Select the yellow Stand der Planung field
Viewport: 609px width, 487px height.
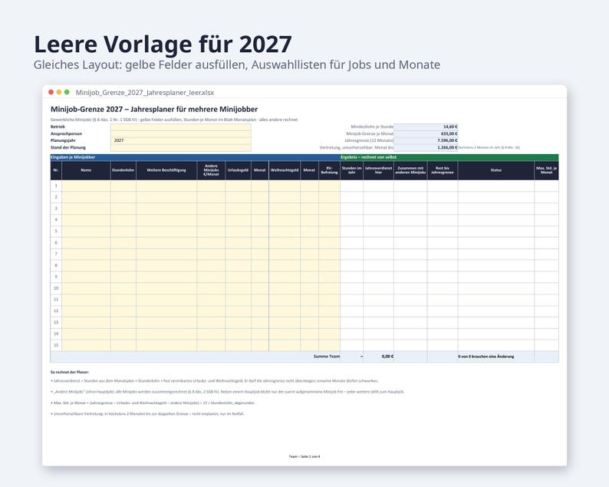point(180,147)
